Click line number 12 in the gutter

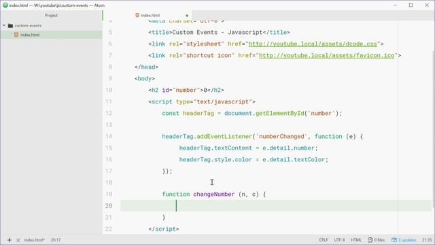(x=109, y=114)
